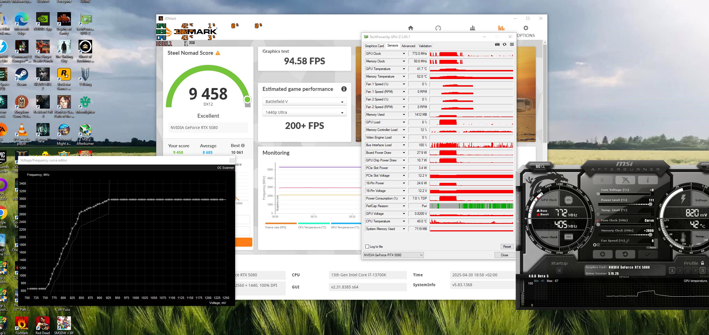Toggle Fan Speed Auto mode in Afterburner
This screenshot has width=709, height=335.
653,248
